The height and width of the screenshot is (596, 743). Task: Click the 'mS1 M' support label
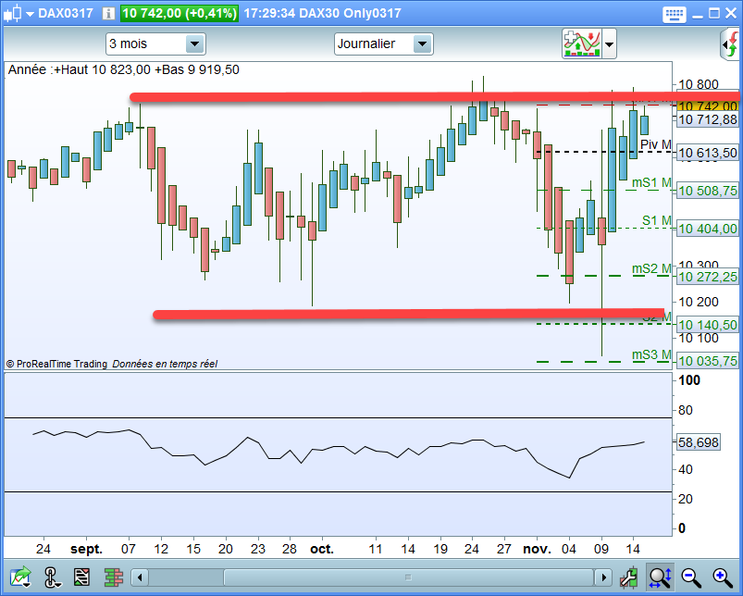pos(651,182)
